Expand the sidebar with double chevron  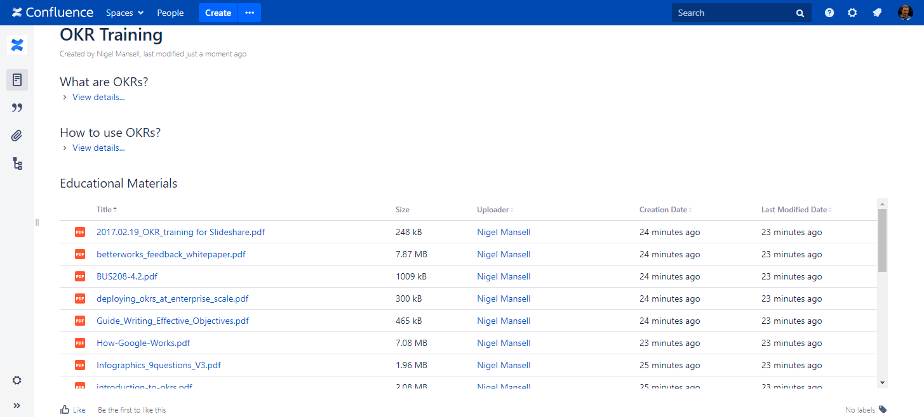coord(17,406)
